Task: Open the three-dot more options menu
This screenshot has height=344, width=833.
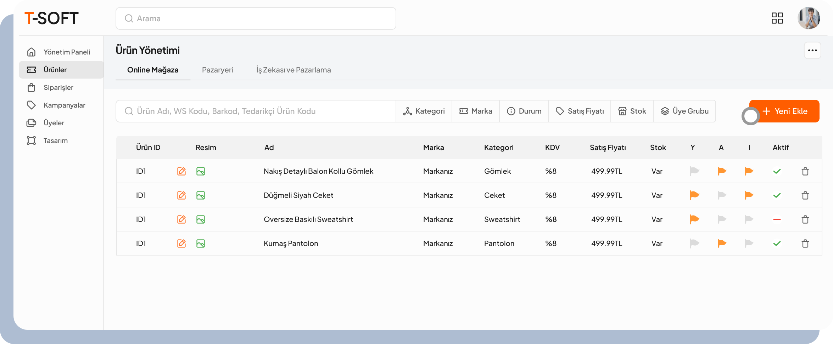Action: (812, 50)
